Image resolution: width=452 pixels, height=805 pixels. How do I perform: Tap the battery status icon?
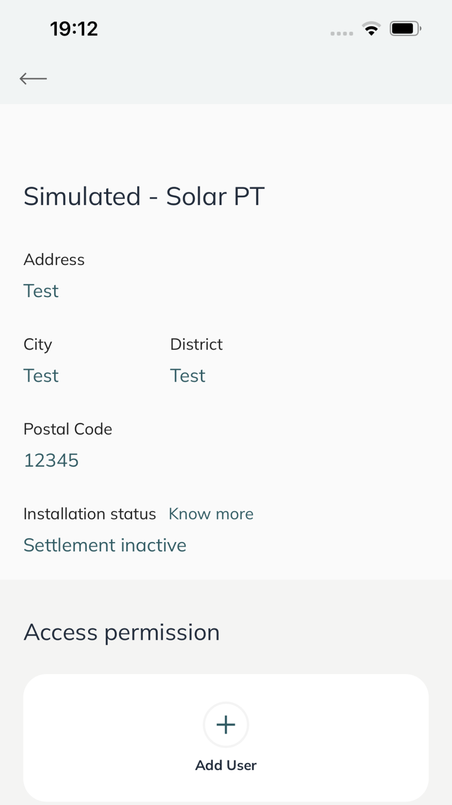405,29
